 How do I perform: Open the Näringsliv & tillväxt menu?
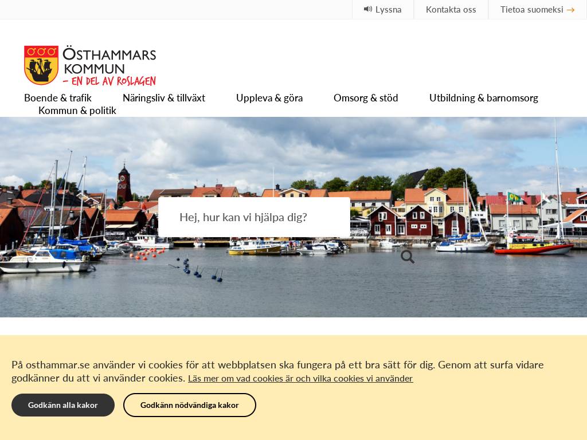(x=164, y=98)
